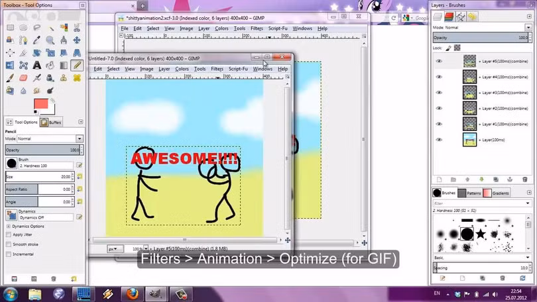Hide Layer #4(100ms)(combine) via eye icon
This screenshot has height=302, width=537.
pos(439,77)
